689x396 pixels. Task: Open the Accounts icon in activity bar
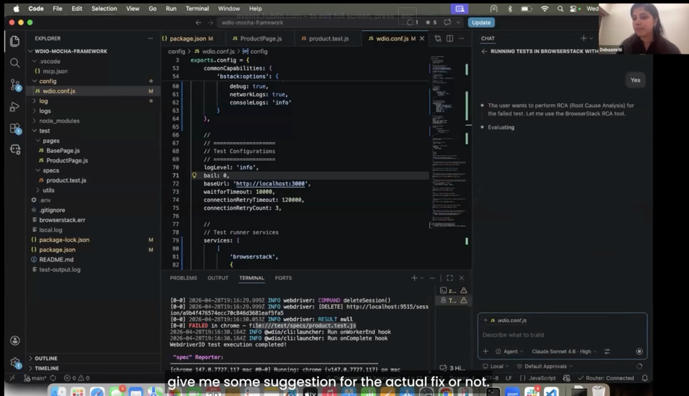[15, 341]
